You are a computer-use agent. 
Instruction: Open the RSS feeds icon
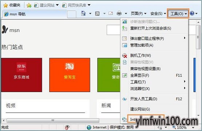[x=97, y=13]
